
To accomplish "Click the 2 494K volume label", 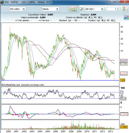I will [x=124, y=127].
